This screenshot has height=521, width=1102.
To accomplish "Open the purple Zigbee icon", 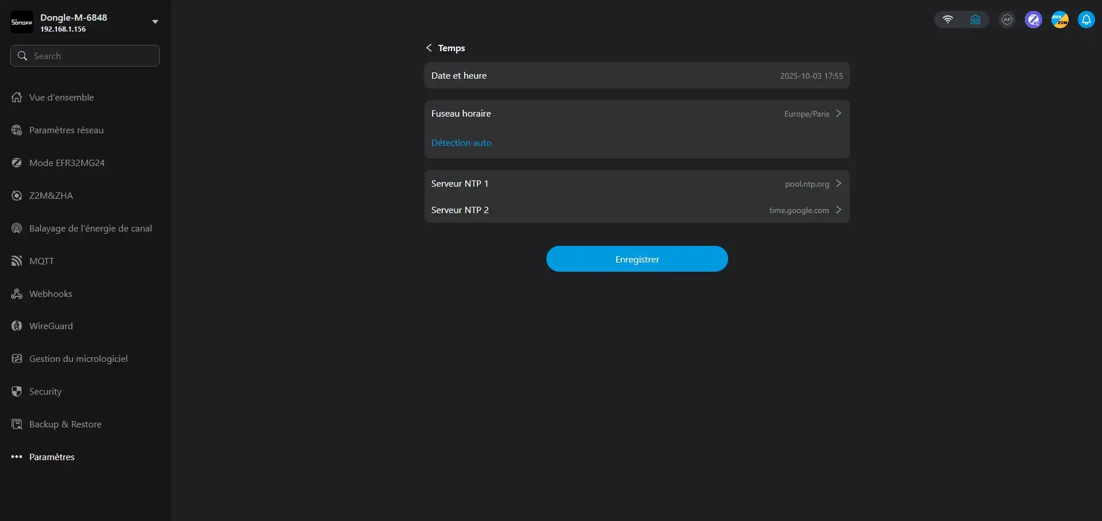I will click(x=1033, y=20).
